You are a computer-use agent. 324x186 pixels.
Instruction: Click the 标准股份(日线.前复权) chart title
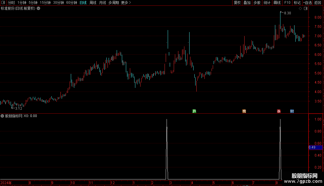pyautogui.click(x=18, y=9)
